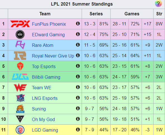165x135 pixels.
Task: Open the FunPlus Phoenix team link
Action: [x=49, y=24]
